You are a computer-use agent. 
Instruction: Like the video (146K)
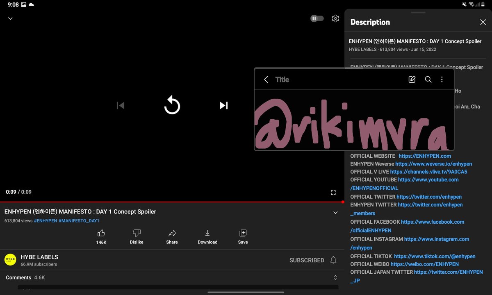click(x=101, y=237)
